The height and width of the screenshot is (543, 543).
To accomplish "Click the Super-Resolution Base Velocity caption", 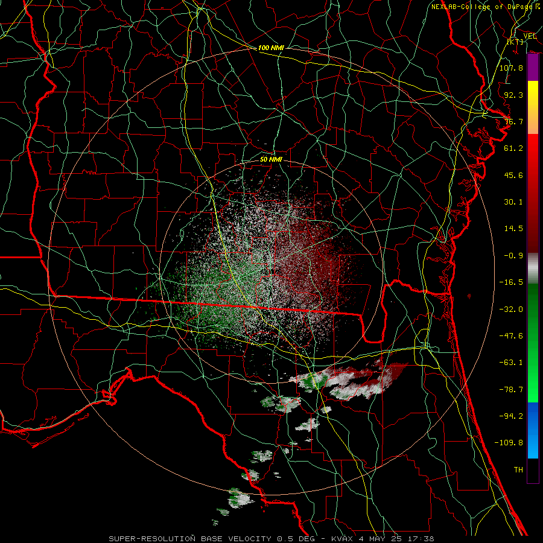I will coord(271,539).
